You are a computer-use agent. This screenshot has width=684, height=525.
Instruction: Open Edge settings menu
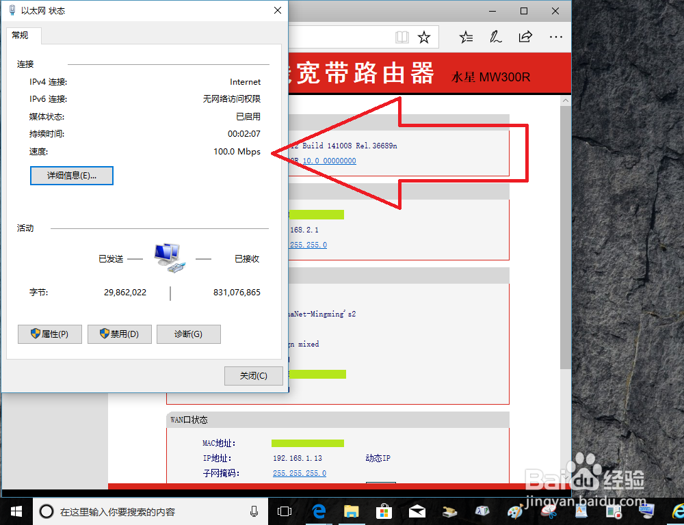555,37
